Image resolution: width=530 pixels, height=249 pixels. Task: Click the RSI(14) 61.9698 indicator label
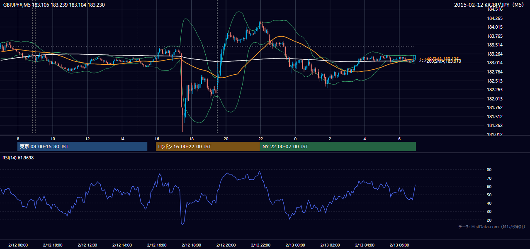[18, 158]
